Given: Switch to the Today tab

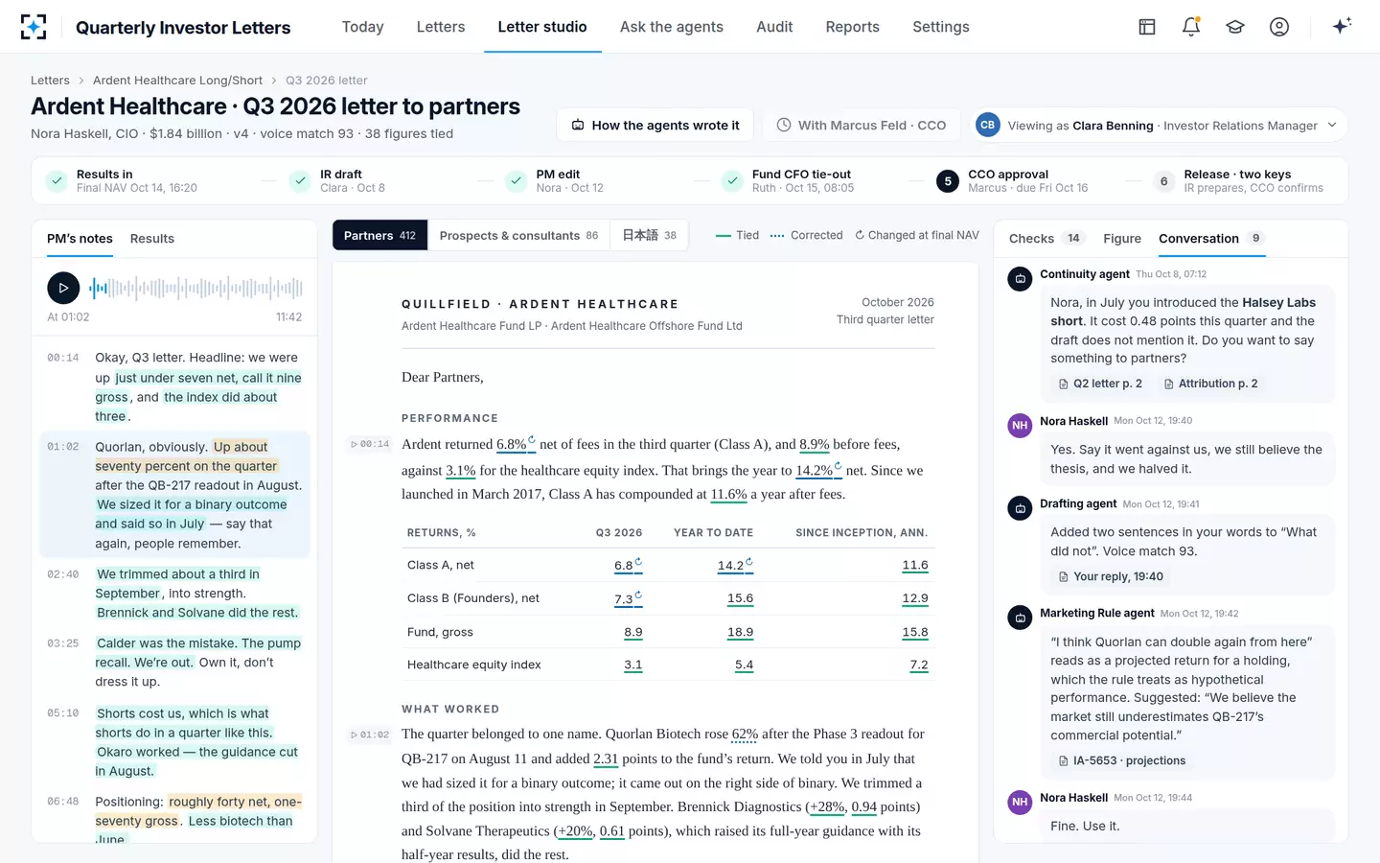Looking at the screenshot, I should coord(362,27).
